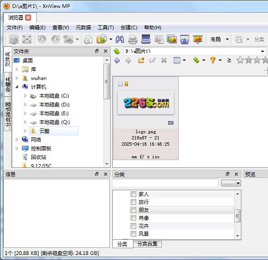Click the rename pencil icon

(x=152, y=60)
